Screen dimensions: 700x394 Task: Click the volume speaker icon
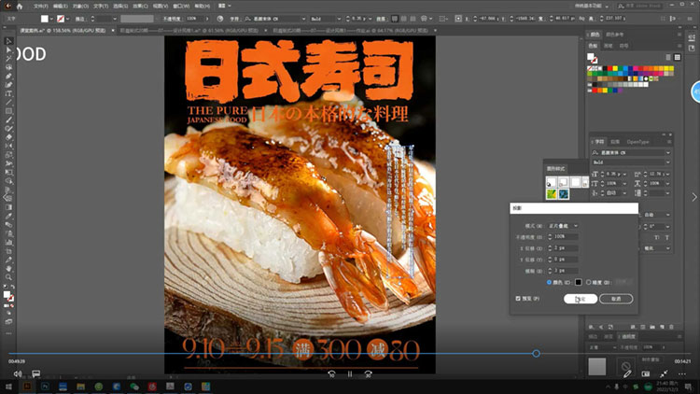17,373
